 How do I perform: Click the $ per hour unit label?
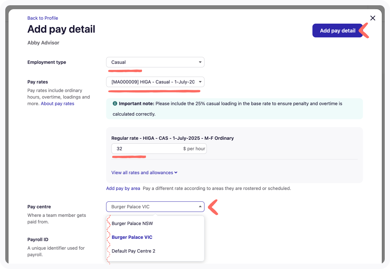194,149
